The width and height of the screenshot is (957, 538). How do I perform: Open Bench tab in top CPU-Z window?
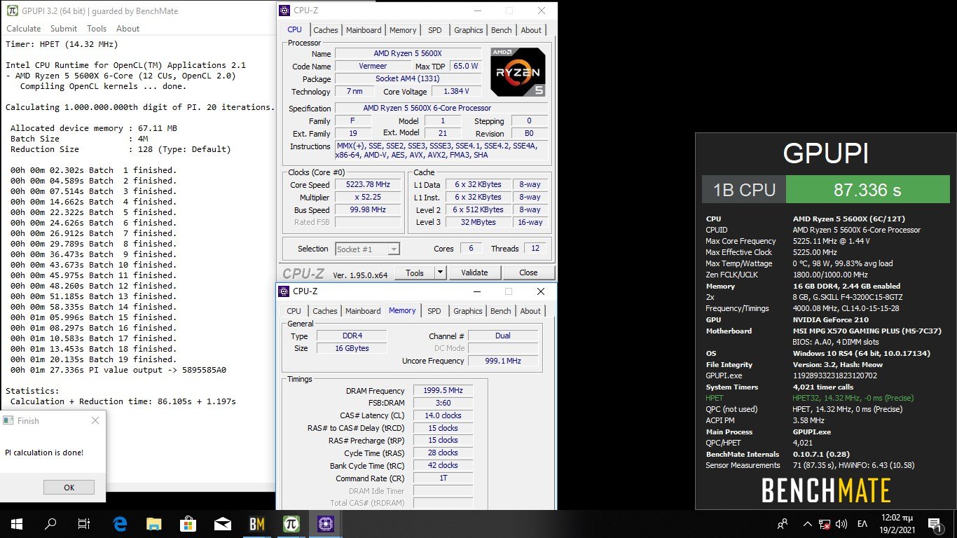click(x=502, y=30)
